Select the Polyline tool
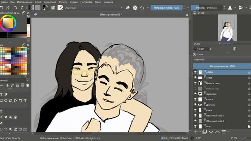251x141 pixels. [x=15, y=100]
